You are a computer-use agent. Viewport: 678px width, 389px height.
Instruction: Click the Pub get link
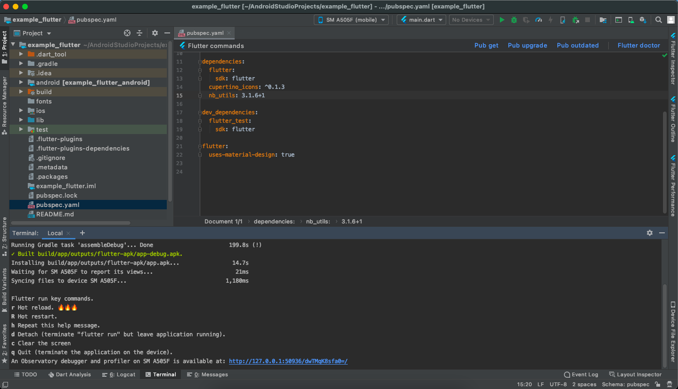point(486,46)
